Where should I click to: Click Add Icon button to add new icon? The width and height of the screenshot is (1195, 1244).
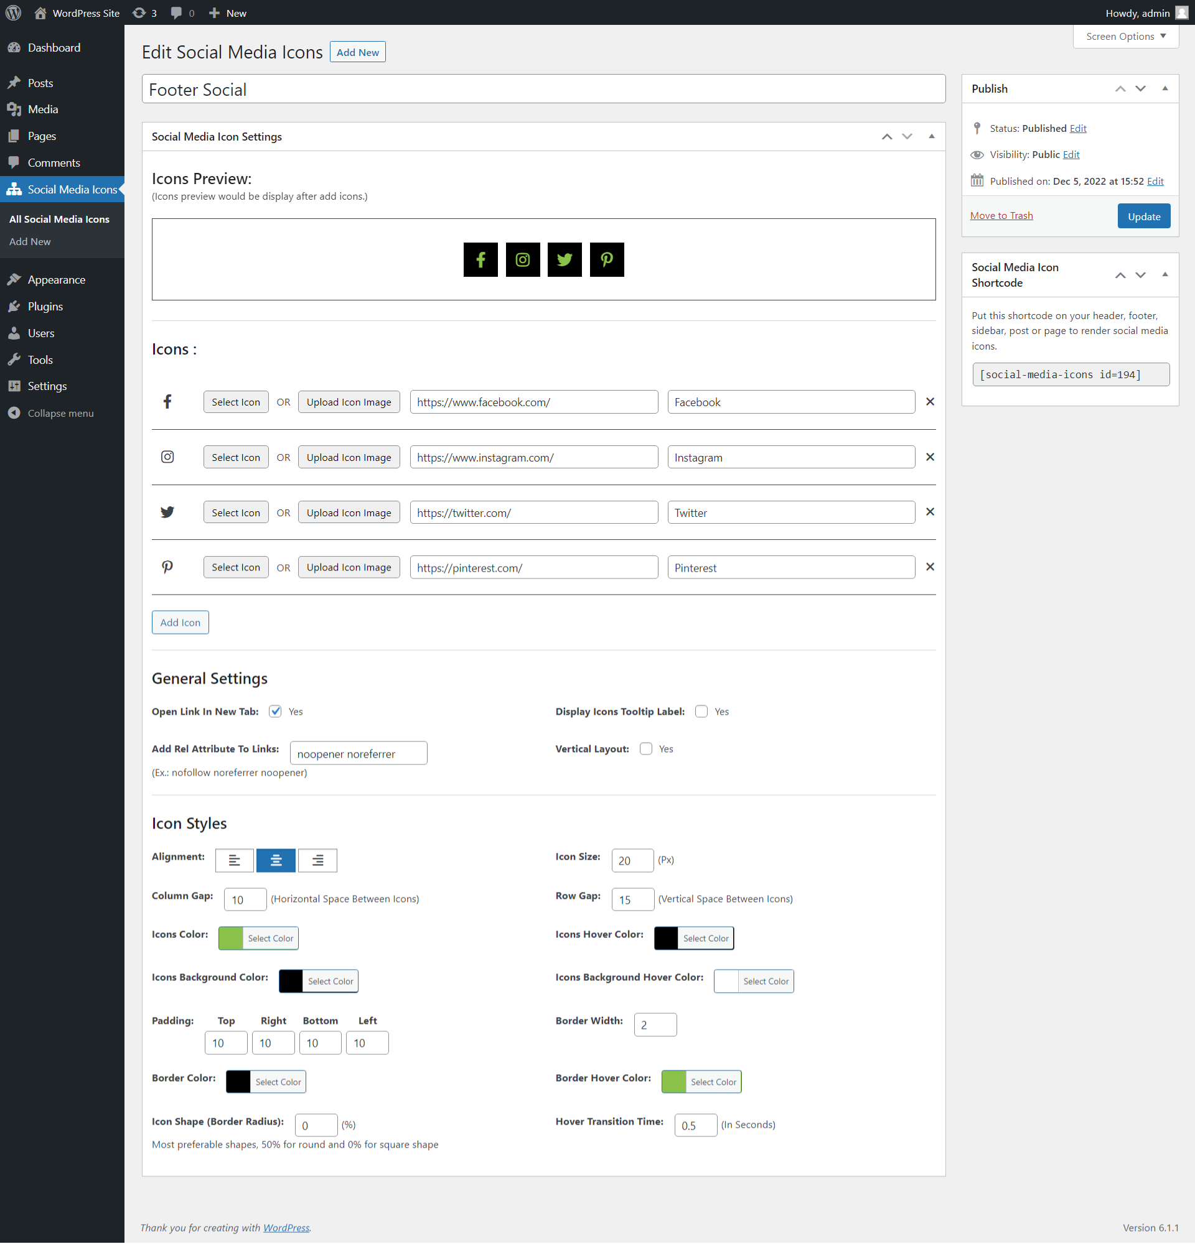(181, 622)
